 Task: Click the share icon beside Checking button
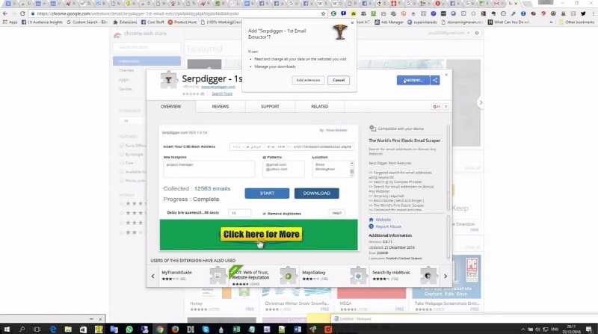click(435, 80)
